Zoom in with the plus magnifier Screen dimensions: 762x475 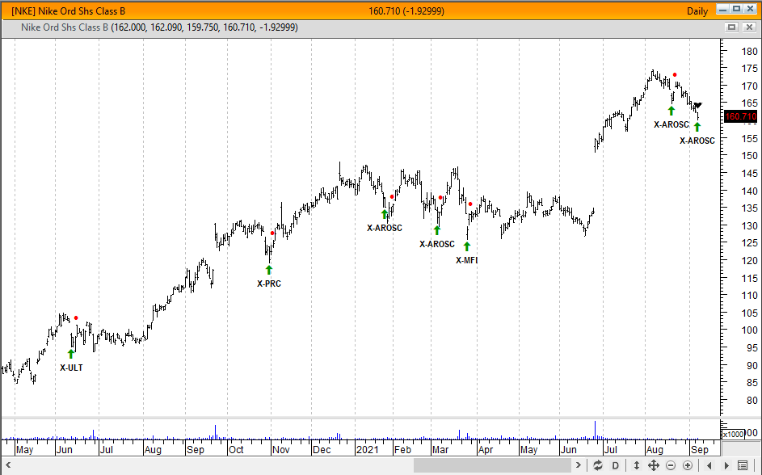click(x=688, y=465)
